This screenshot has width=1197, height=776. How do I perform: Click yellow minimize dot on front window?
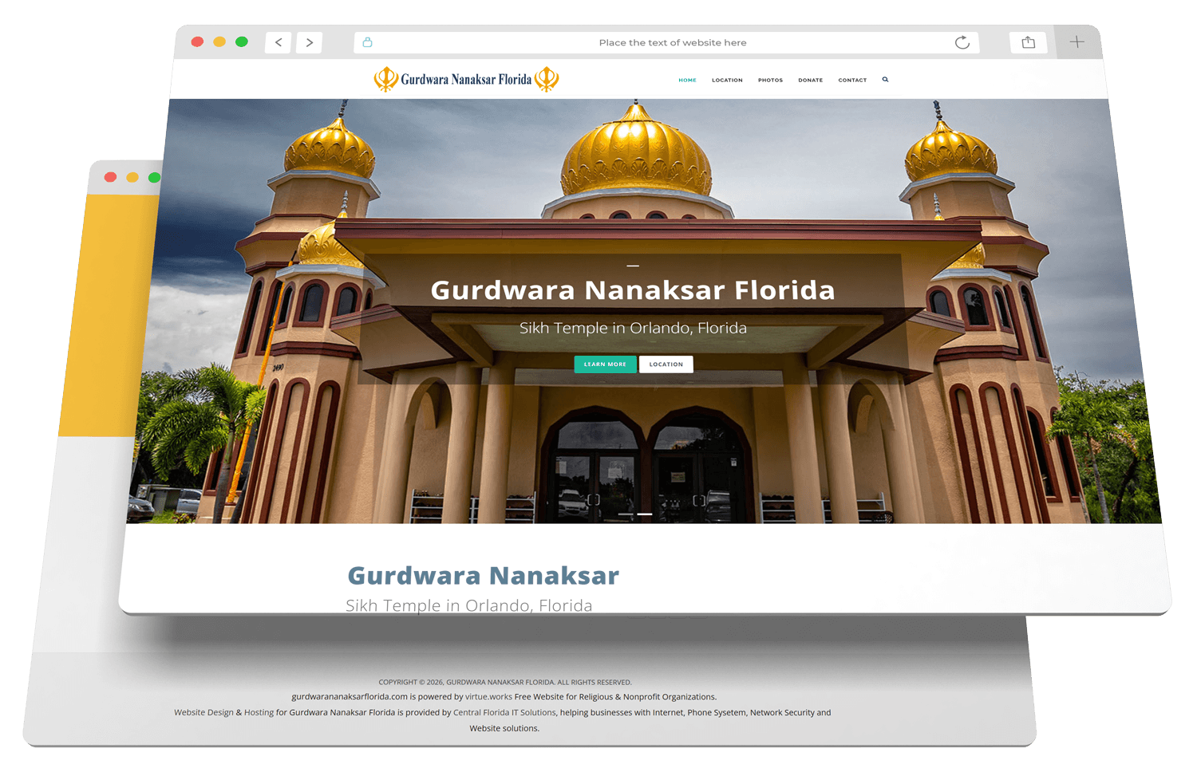(x=219, y=41)
